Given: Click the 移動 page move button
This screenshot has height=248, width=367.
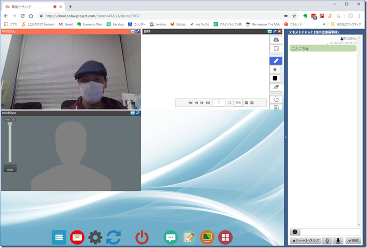Looking at the screenshot, I should click(x=238, y=103).
